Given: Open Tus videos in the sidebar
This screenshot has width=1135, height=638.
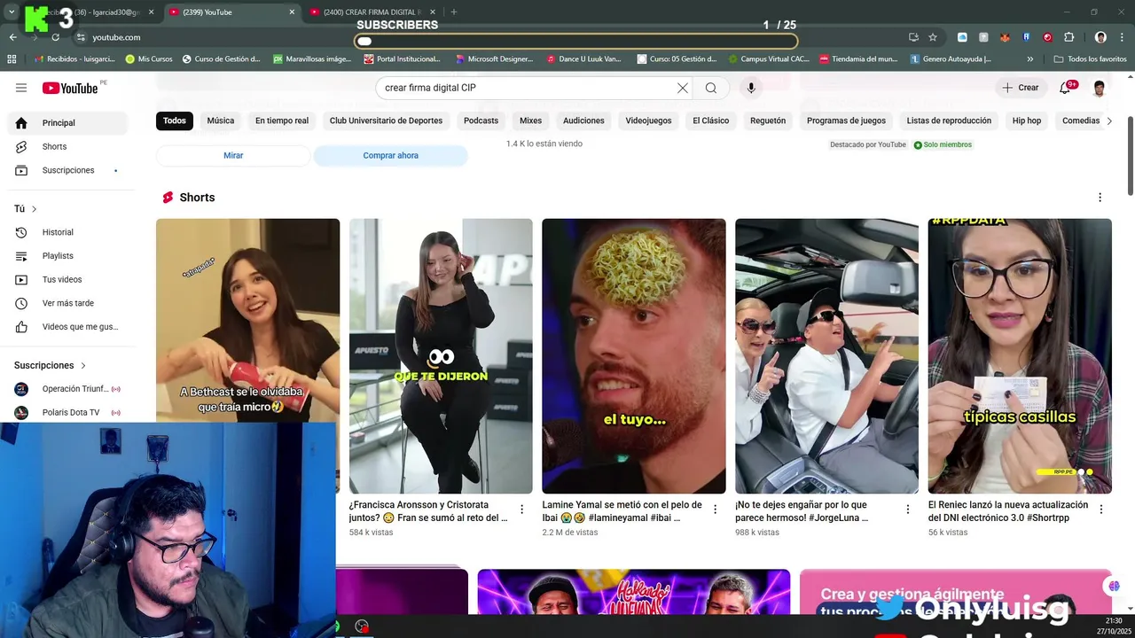Looking at the screenshot, I should (67, 279).
